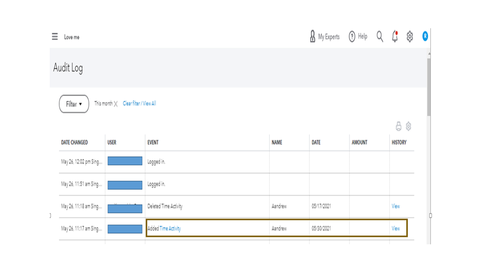Open table column settings gear

coord(409,126)
